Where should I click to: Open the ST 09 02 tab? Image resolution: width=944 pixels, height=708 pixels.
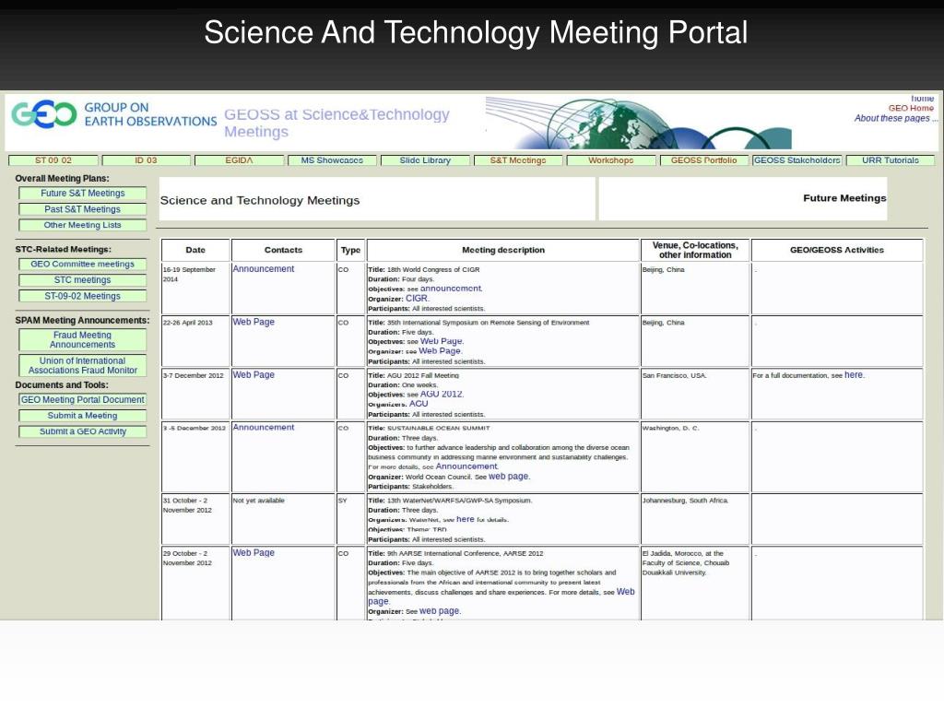tap(53, 160)
